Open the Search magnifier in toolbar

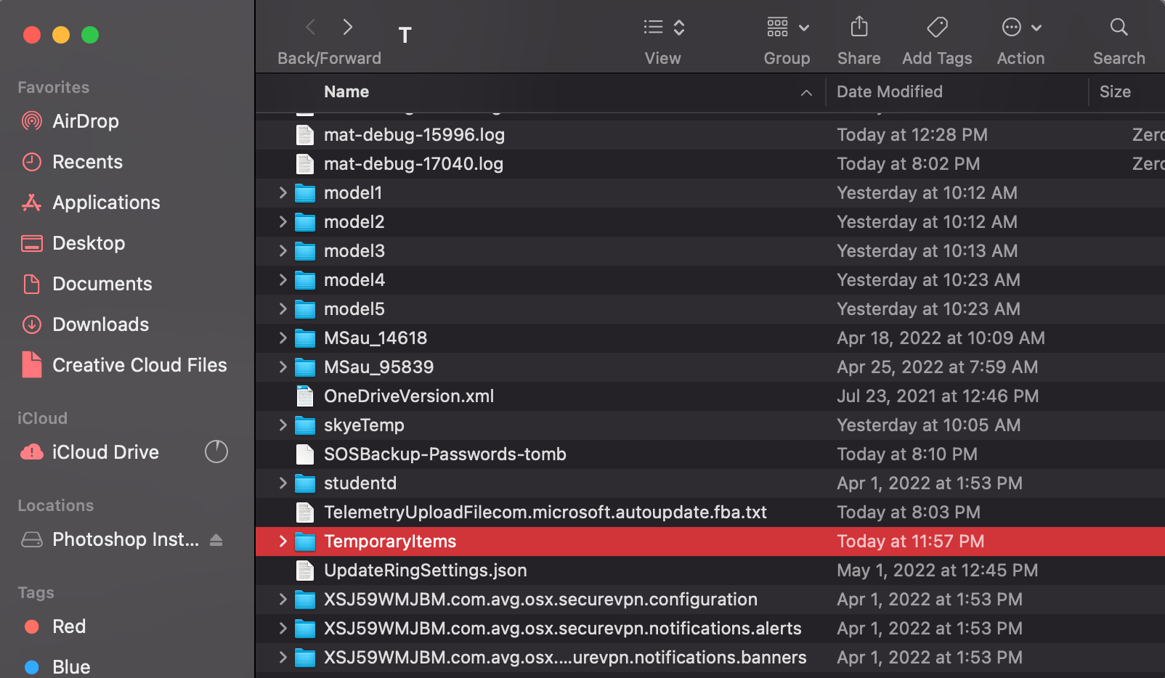[x=1119, y=28]
